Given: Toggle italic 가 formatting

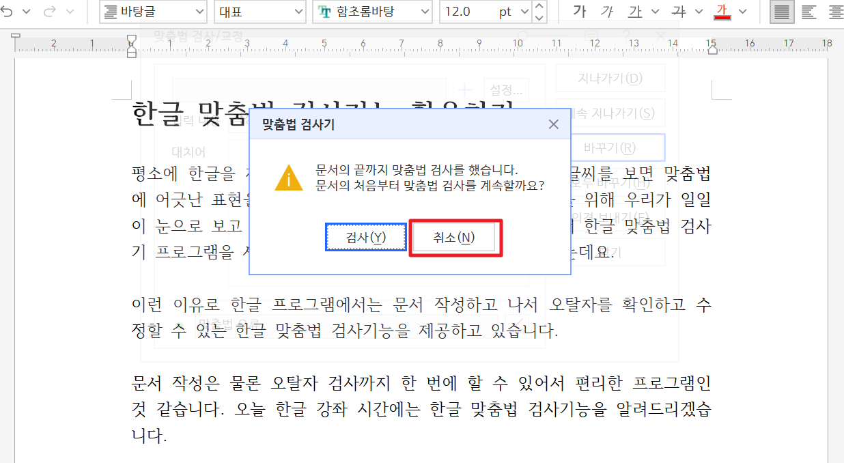Looking at the screenshot, I should (x=607, y=12).
